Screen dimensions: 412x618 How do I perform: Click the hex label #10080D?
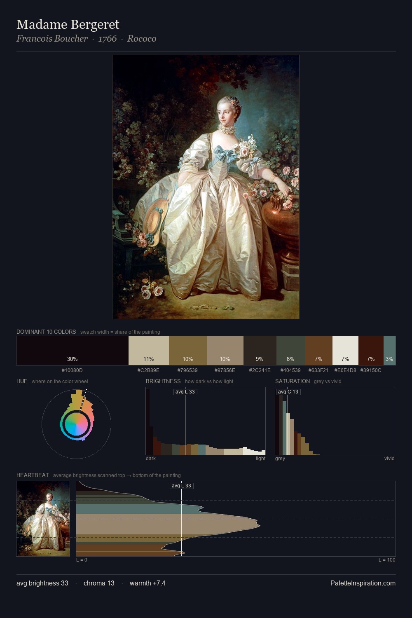pos(72,370)
